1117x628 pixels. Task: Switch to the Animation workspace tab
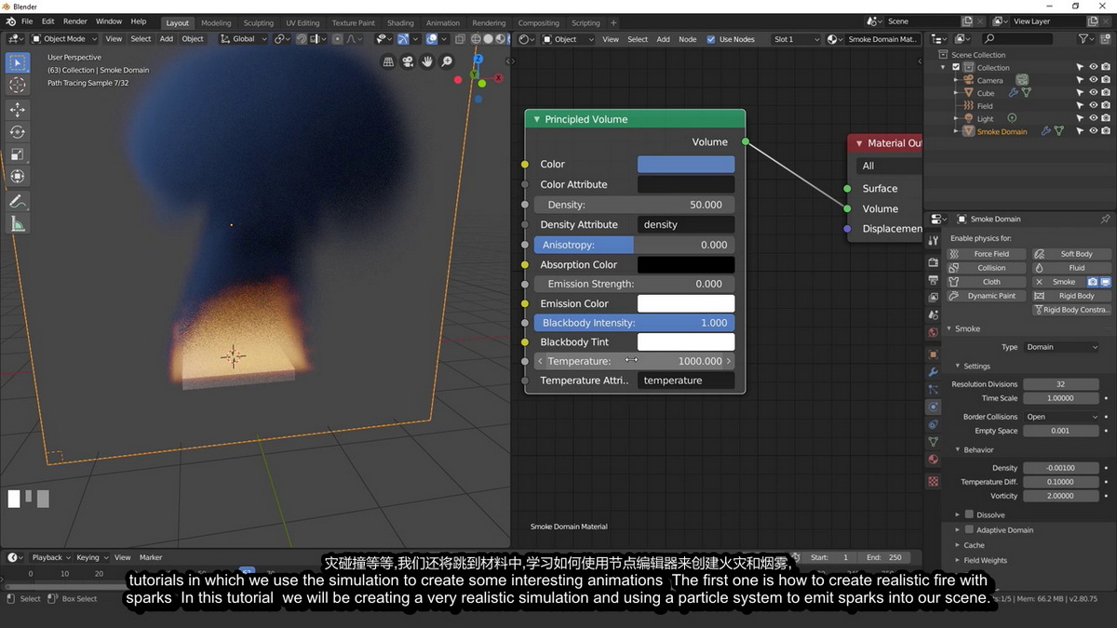tap(443, 22)
